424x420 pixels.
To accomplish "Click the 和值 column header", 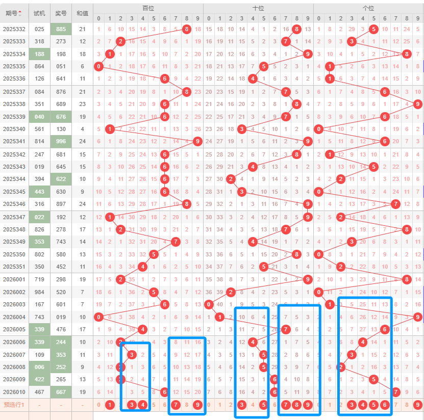I will pos(82,13).
